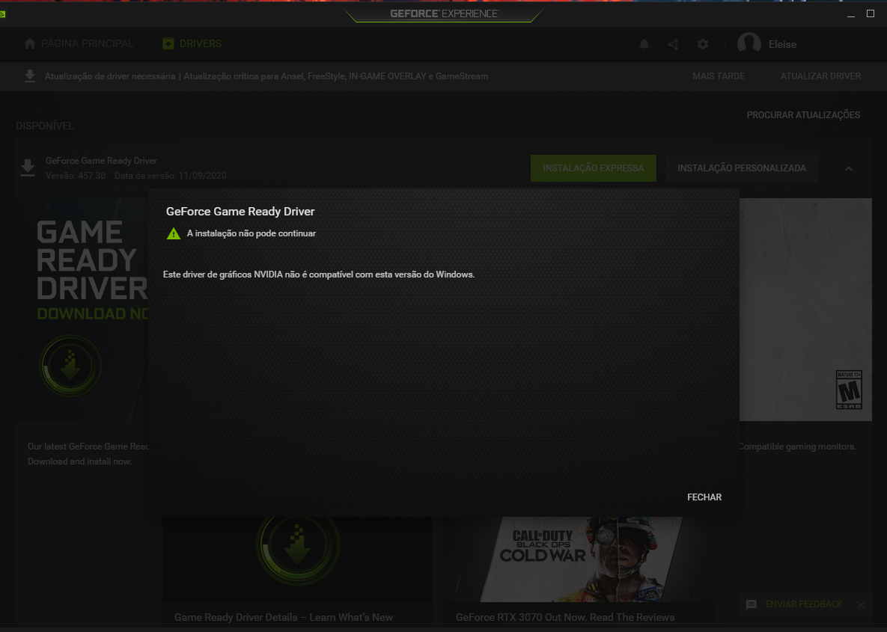Start Instalação Expressa

(594, 168)
